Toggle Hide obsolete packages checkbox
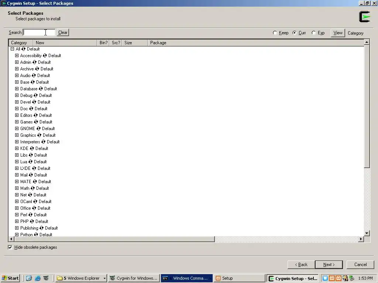Viewport: 378px width, 283px height. [x=10, y=247]
